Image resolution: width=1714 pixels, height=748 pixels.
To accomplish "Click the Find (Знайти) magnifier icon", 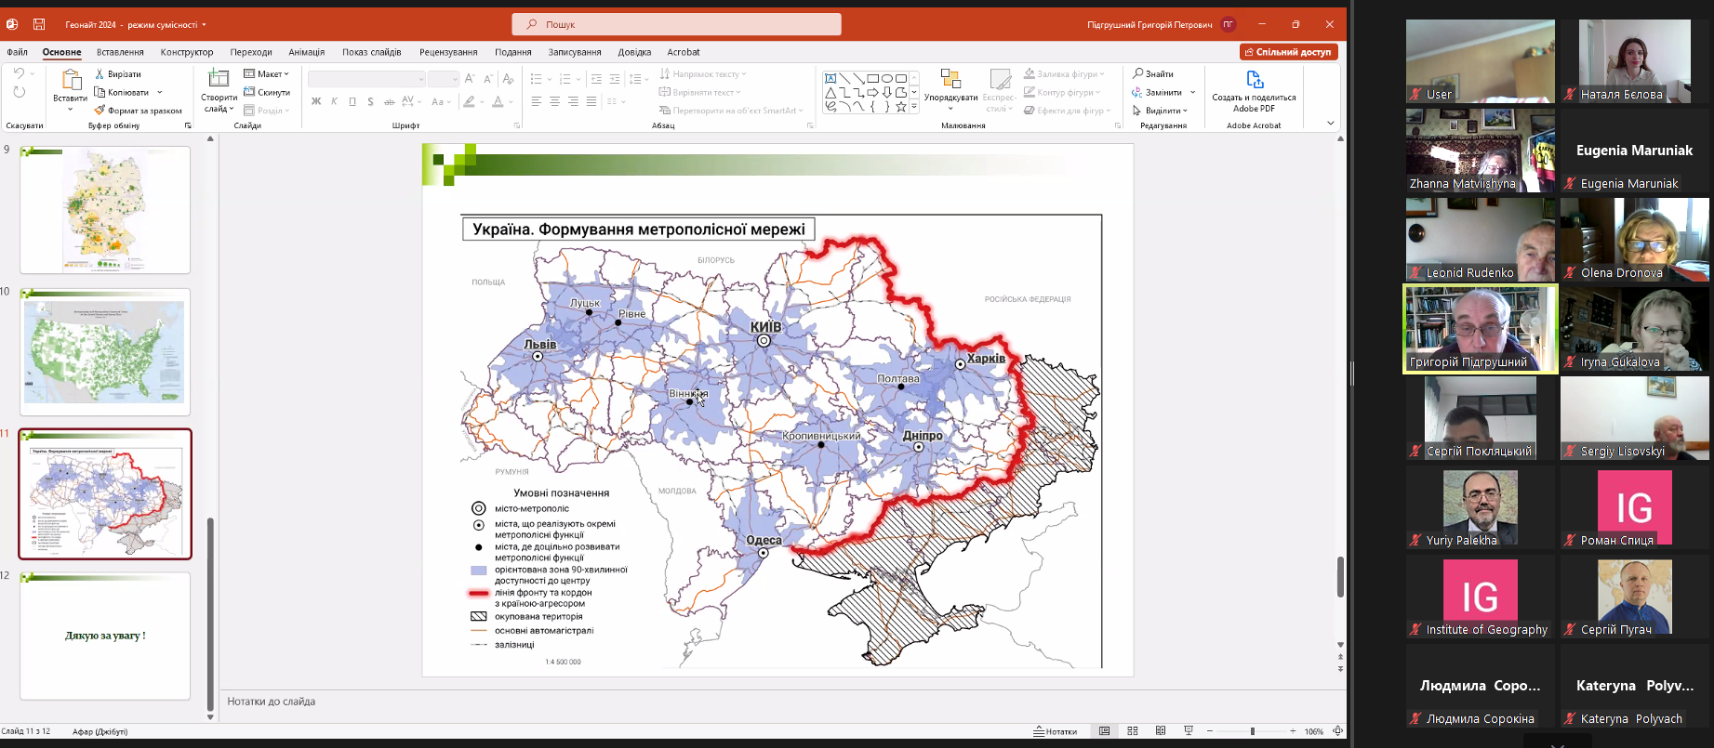I will click(x=1138, y=73).
